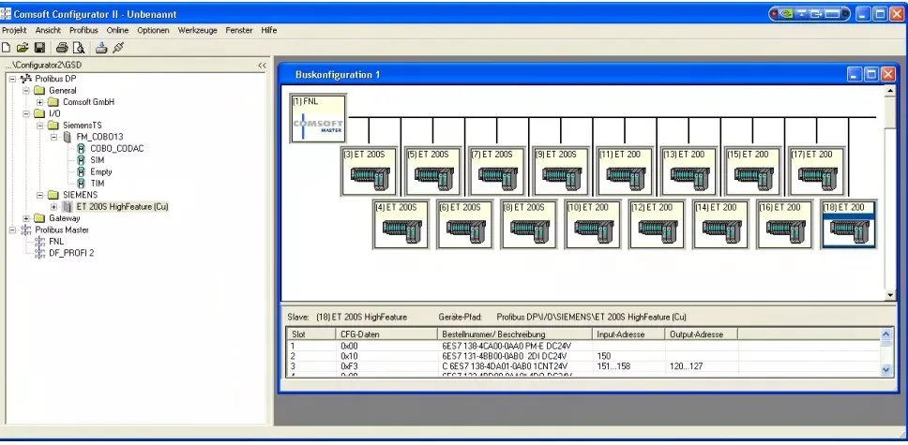Click the Output-Adresse value 120...127
This screenshot has width=908, height=445.
(687, 366)
